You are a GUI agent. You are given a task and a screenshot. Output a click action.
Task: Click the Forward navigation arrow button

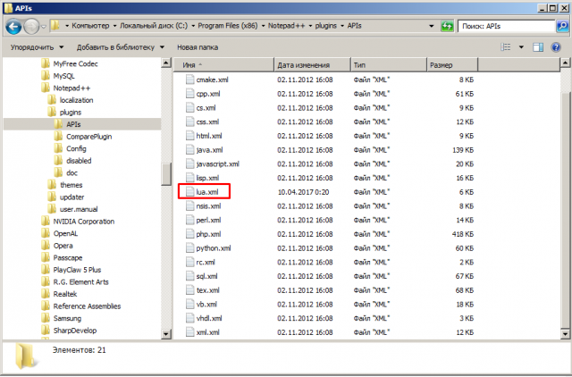pyautogui.click(x=33, y=27)
